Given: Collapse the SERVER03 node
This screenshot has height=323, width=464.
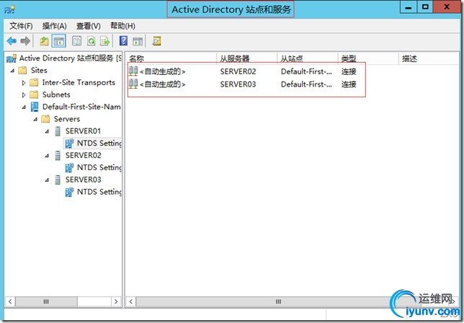Looking at the screenshot, I should (x=47, y=180).
